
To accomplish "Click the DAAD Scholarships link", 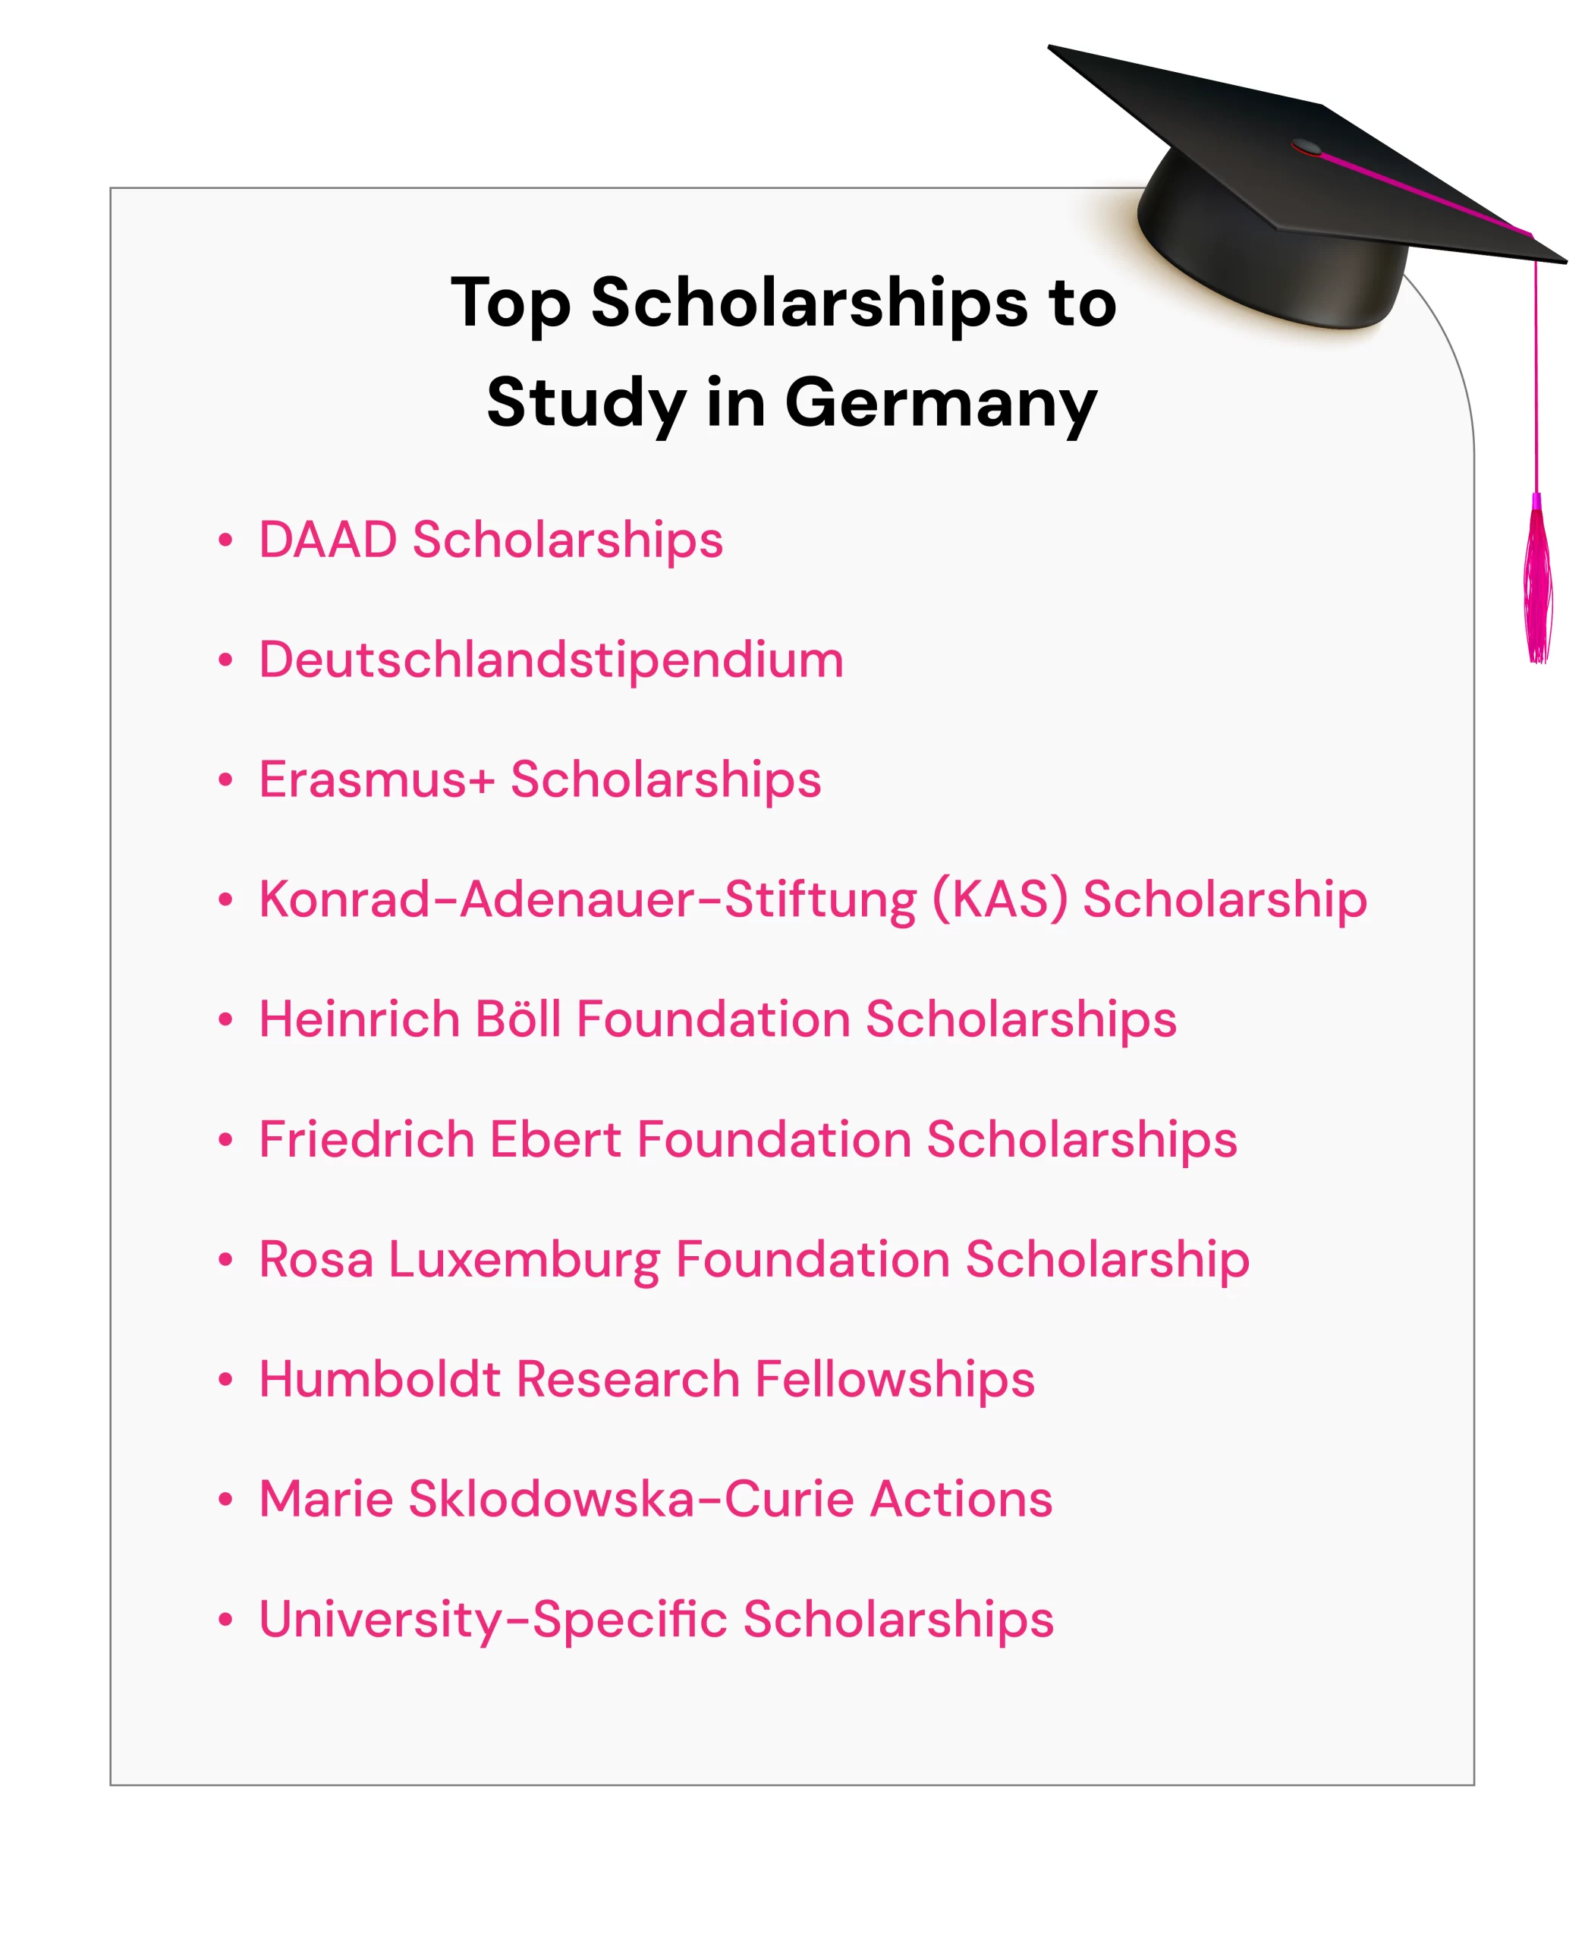I will click(490, 540).
